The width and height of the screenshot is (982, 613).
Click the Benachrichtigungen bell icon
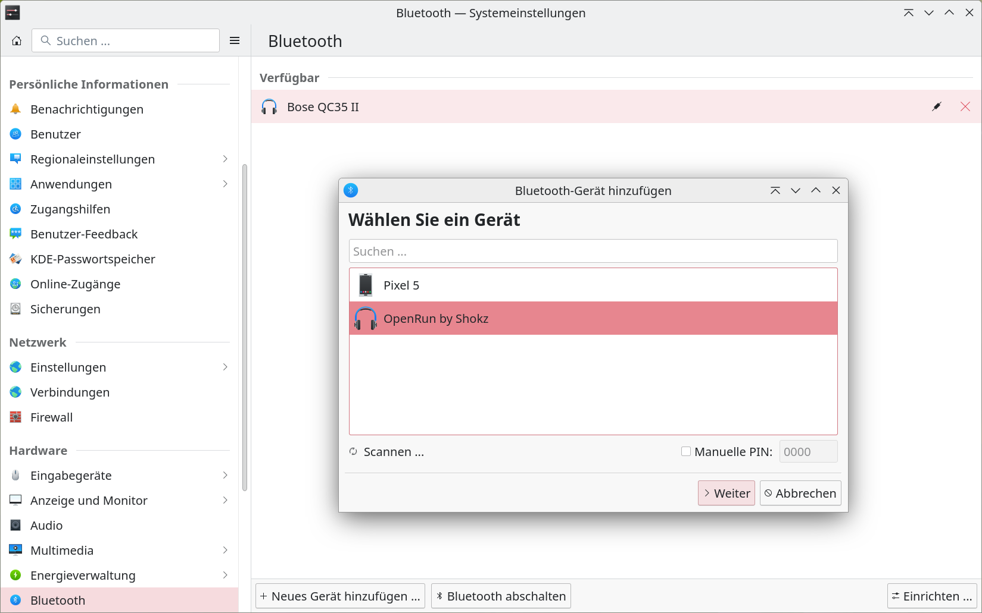[x=16, y=109]
